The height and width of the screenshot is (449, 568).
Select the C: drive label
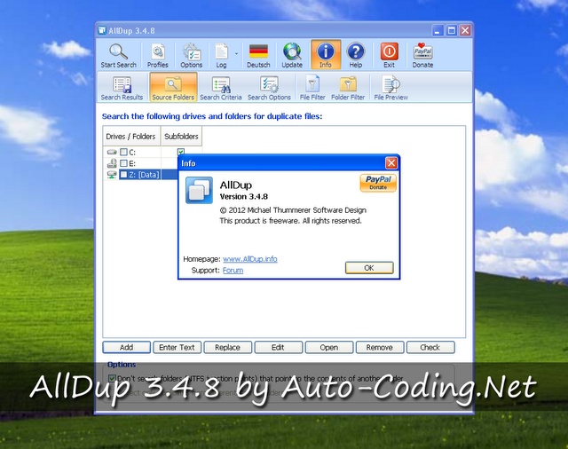[x=132, y=152]
